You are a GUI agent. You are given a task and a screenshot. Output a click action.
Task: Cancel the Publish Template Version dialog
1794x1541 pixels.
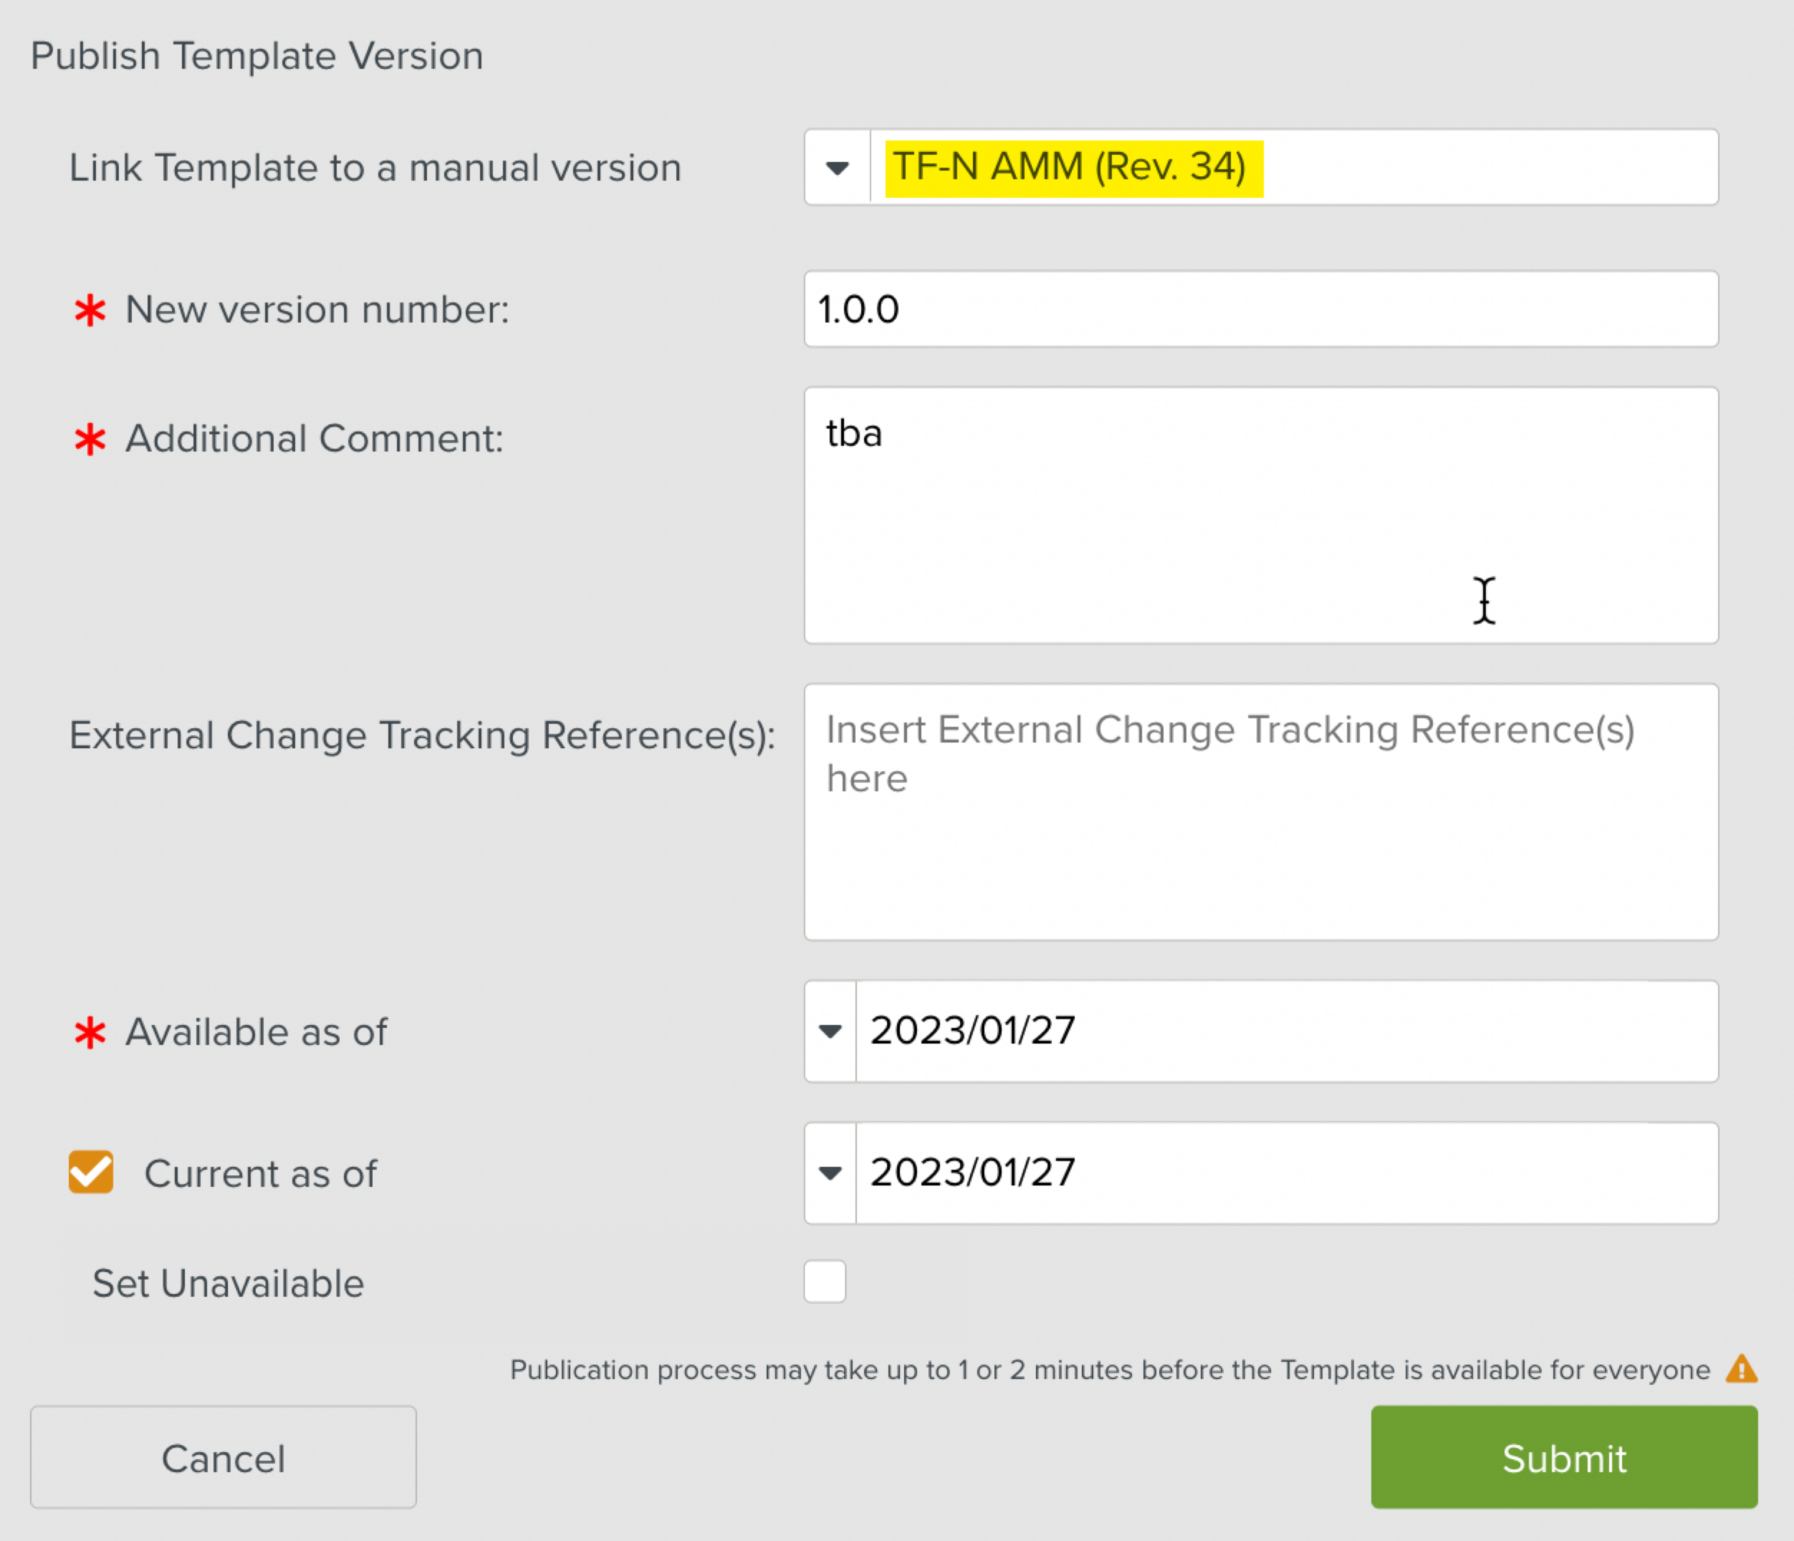click(x=223, y=1458)
